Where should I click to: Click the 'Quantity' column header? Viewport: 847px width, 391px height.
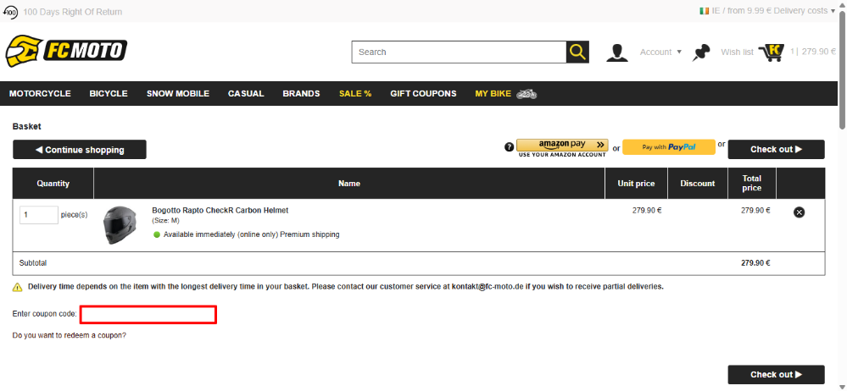point(53,184)
